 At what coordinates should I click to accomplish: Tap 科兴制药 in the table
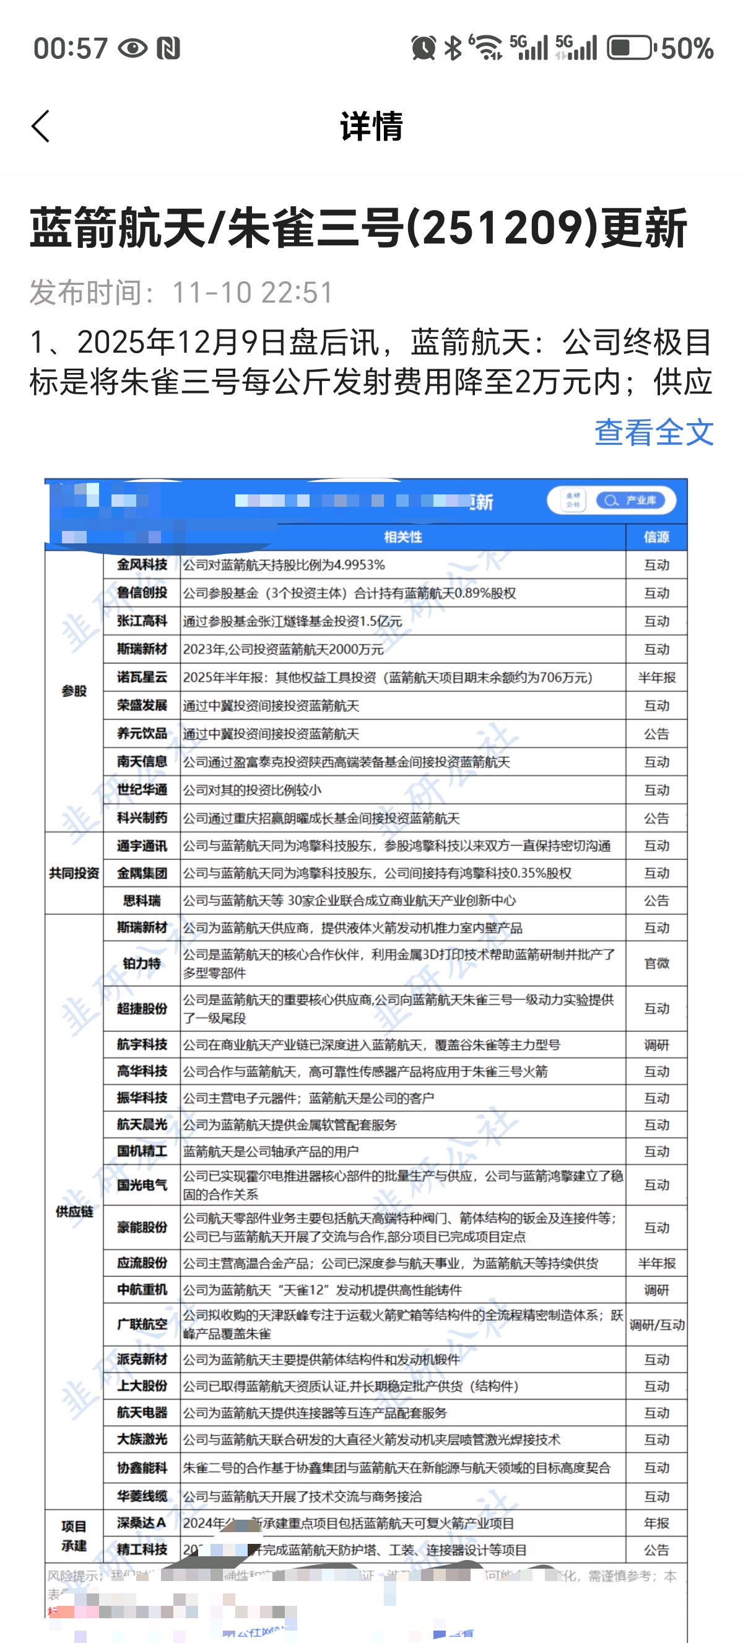(142, 818)
